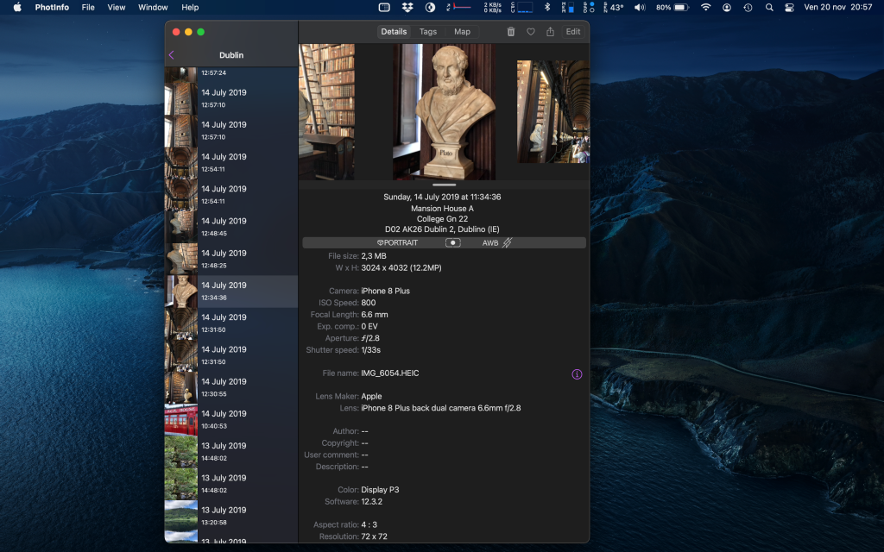Select the bust photo taken at 12:48:45

pos(230,227)
